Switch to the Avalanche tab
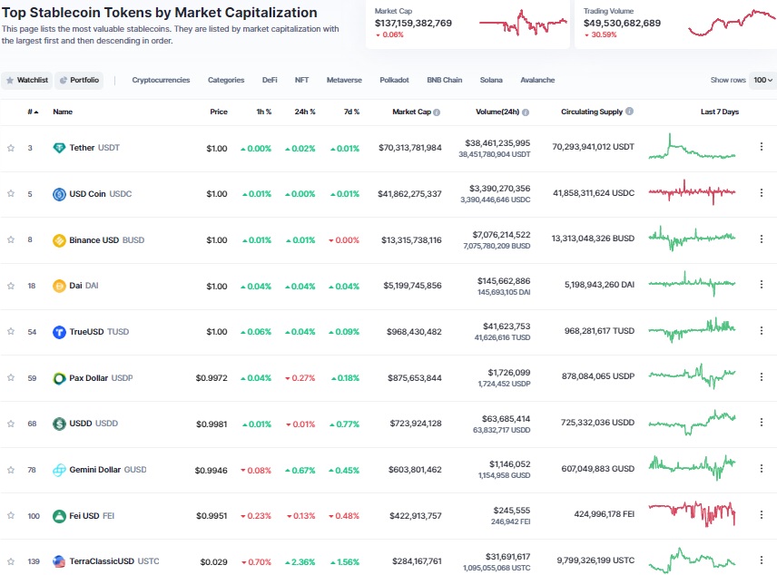This screenshot has width=777, height=575. (x=537, y=80)
